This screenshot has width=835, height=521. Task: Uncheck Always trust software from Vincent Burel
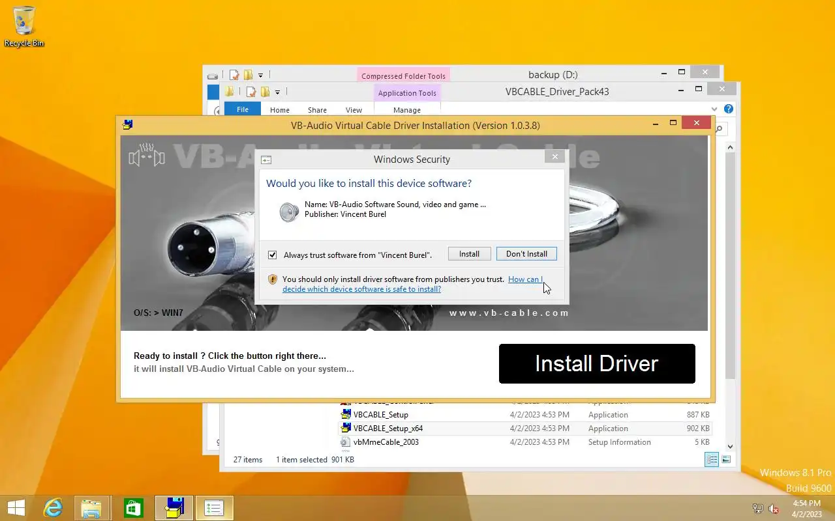point(273,255)
